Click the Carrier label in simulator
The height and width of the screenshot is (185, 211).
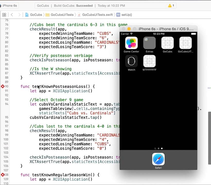[125, 34]
